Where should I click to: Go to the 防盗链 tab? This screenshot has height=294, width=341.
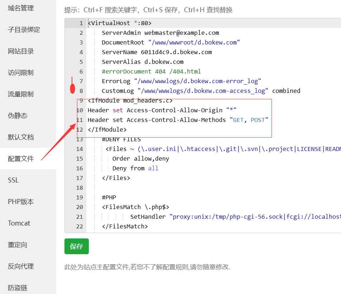point(18,288)
